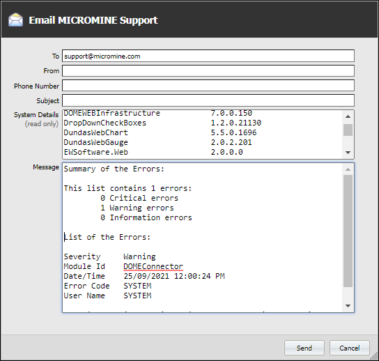Click the 'Date/Time' label

[84, 276]
